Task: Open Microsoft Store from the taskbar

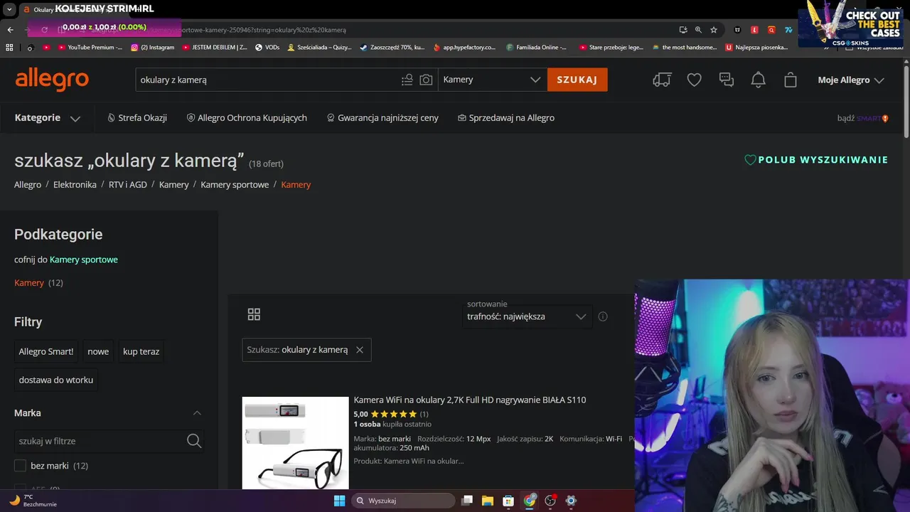Action: (508, 501)
